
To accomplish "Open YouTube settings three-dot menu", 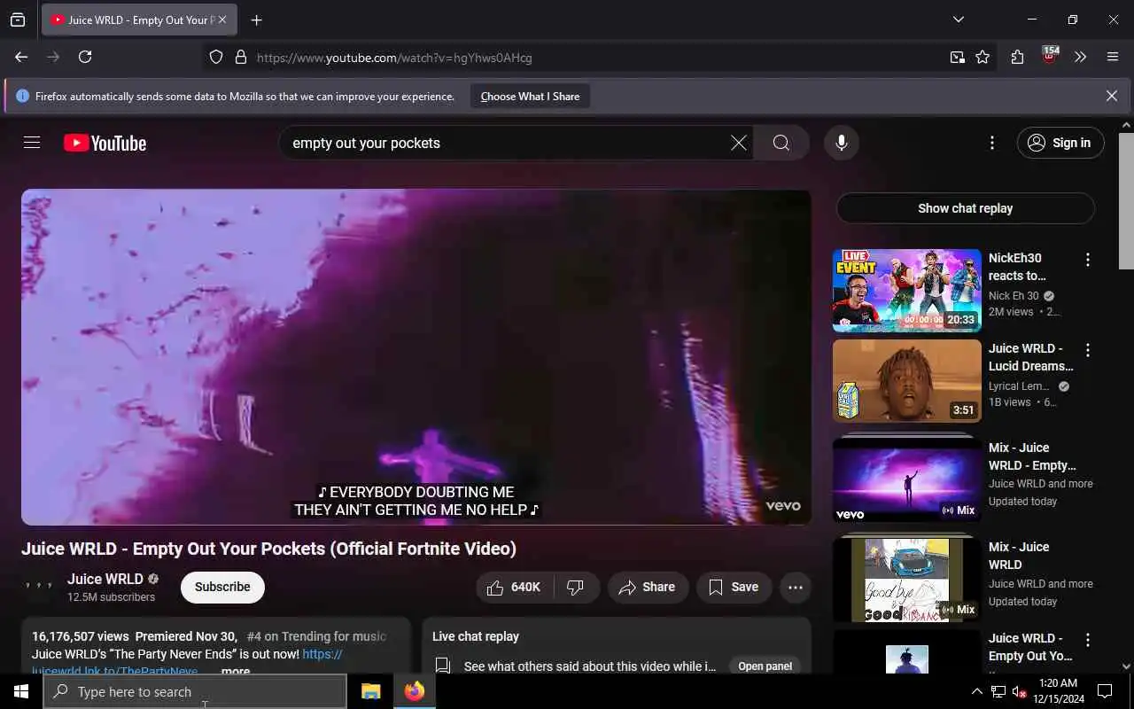I will [x=992, y=143].
